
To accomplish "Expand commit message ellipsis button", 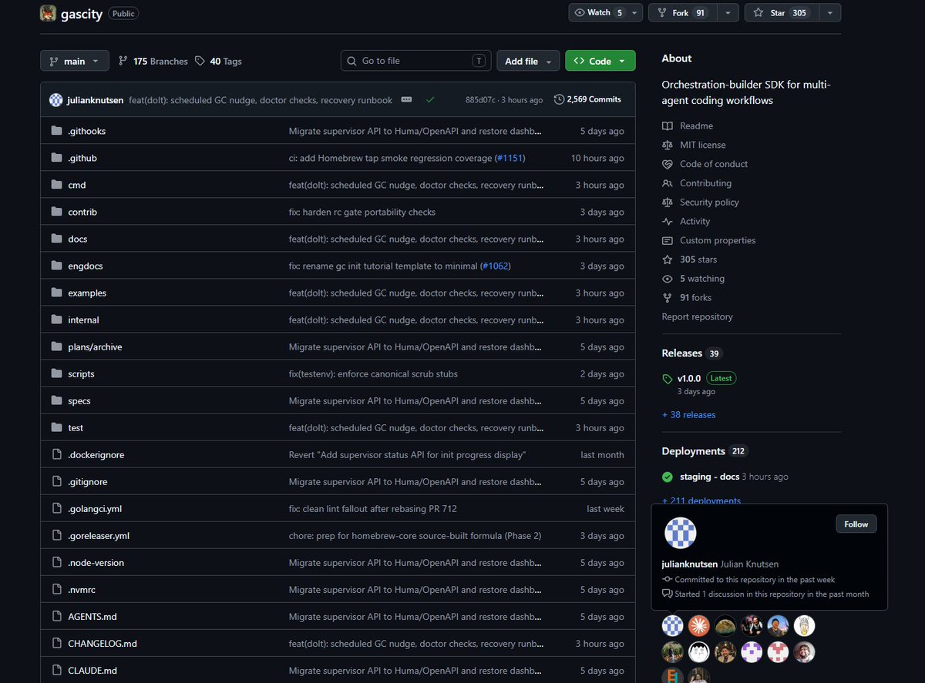I will click(x=406, y=100).
